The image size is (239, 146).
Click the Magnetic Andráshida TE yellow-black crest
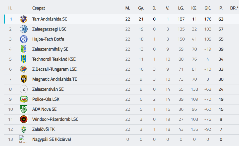[24, 79]
